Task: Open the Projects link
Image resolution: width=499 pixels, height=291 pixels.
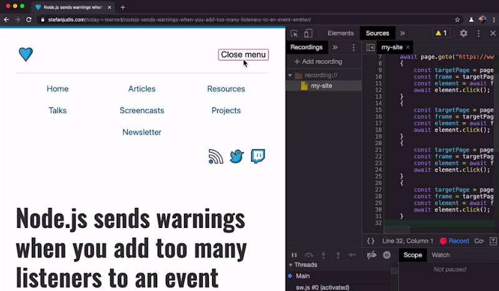Action: 226,111
